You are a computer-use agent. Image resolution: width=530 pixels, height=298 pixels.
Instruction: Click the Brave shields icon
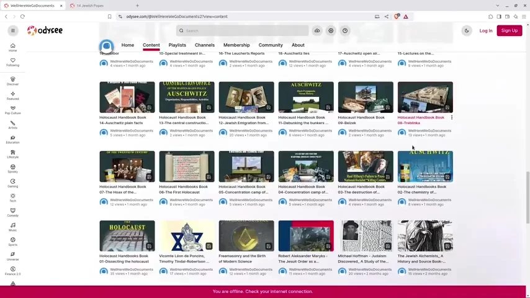coord(397,16)
